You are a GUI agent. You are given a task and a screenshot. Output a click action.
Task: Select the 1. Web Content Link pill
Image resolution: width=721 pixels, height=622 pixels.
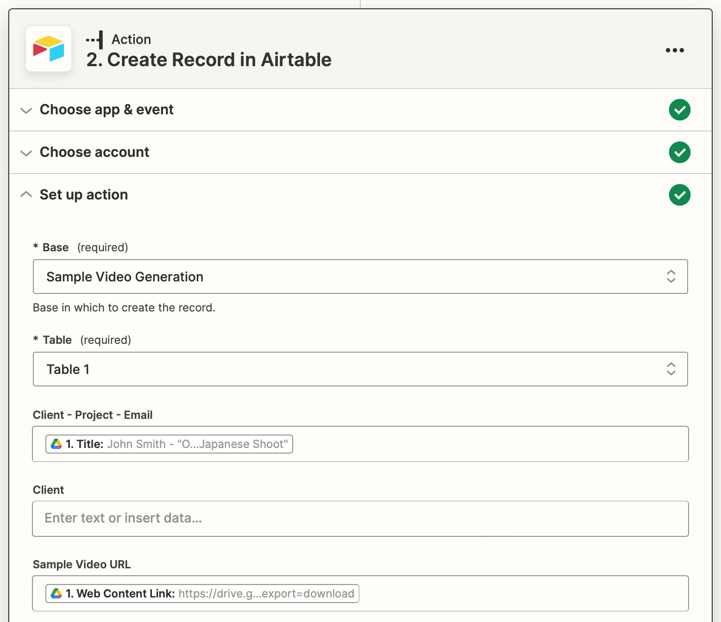click(x=202, y=593)
